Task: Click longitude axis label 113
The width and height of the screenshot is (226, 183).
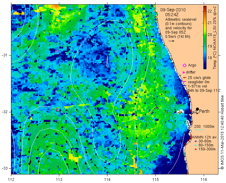Action: [59, 180]
